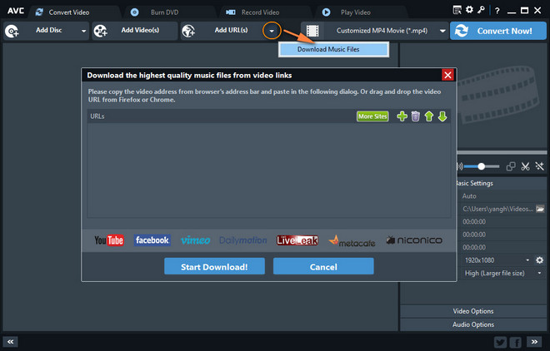Click the trash delete URL icon
The height and width of the screenshot is (351, 550).
415,116
